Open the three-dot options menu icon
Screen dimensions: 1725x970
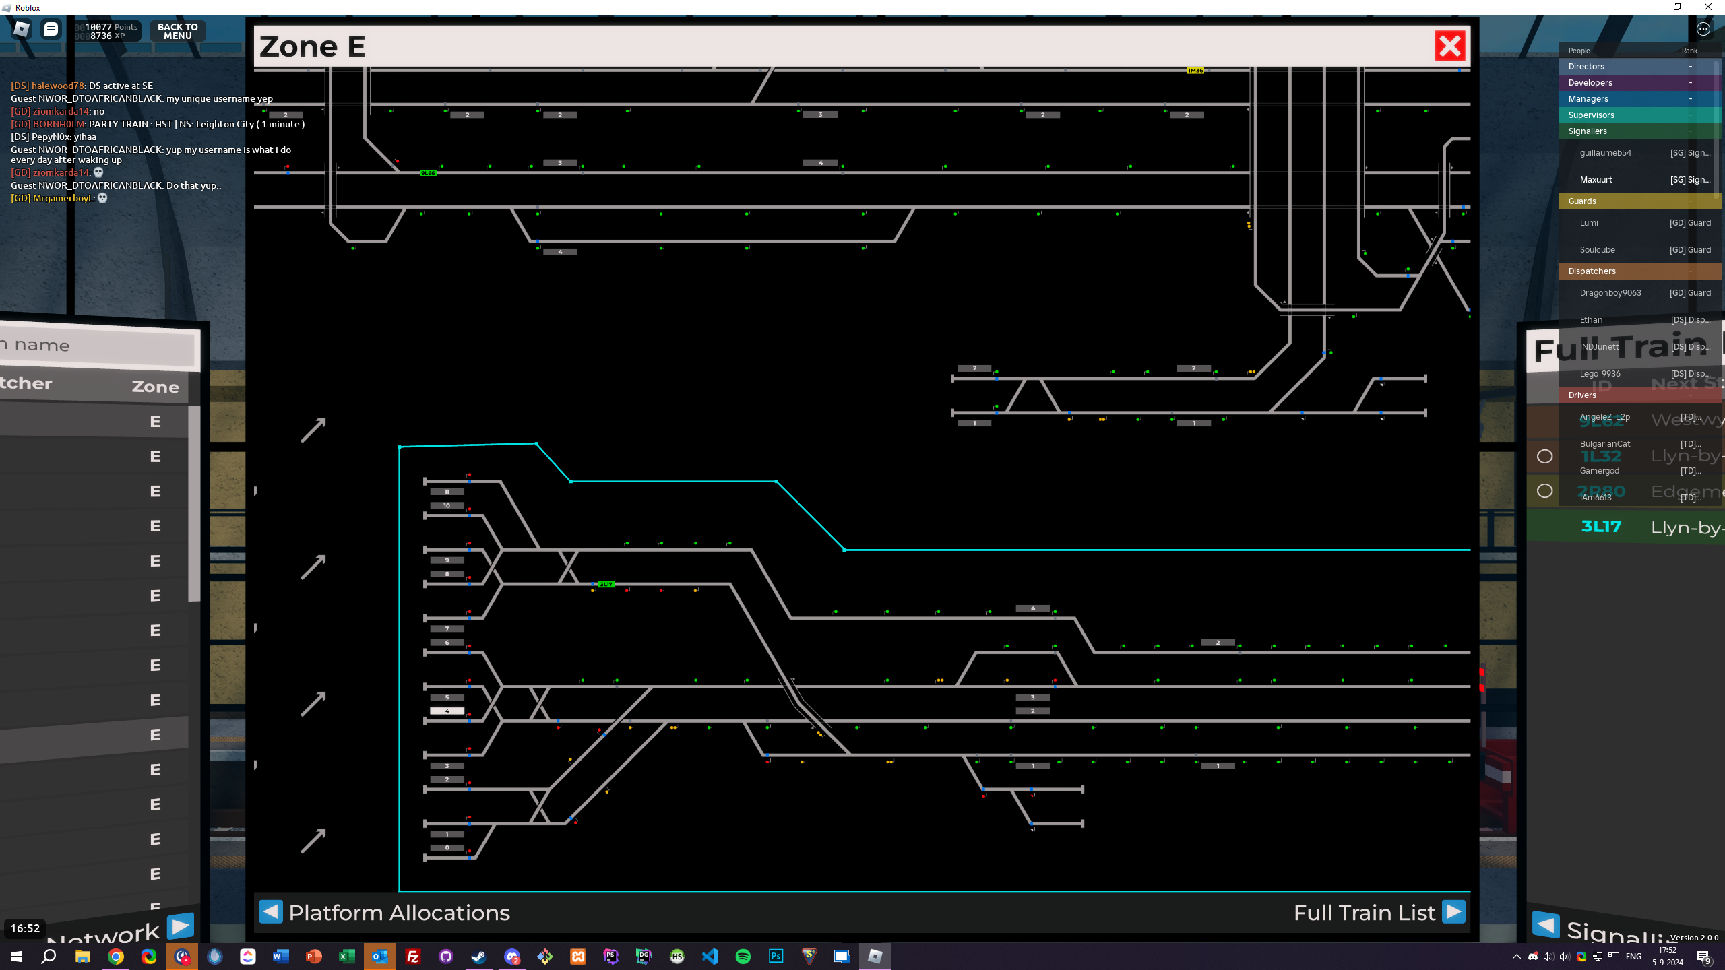pyautogui.click(x=1703, y=29)
